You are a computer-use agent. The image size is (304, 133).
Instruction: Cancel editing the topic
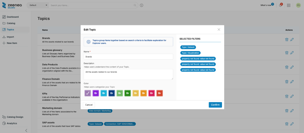pyautogui.click(x=89, y=105)
